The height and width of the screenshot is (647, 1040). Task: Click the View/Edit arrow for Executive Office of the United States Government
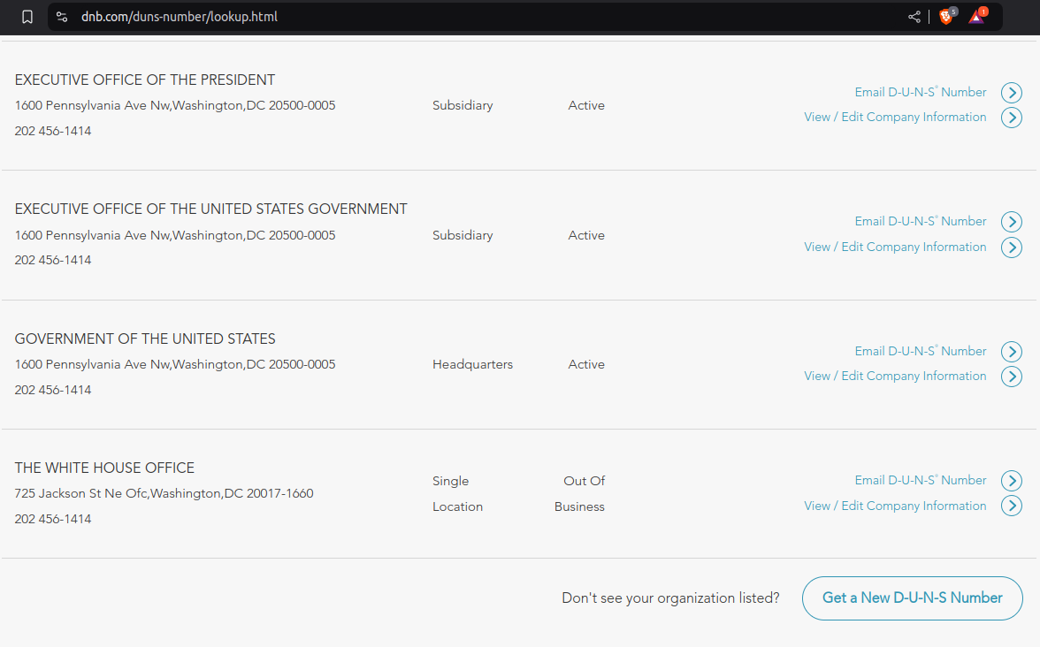point(1012,247)
